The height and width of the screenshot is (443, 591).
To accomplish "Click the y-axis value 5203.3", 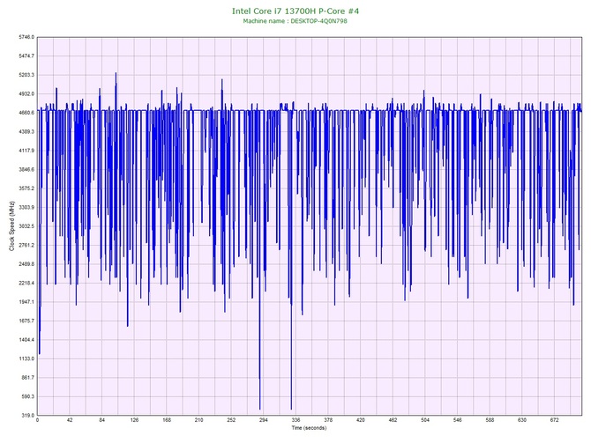I will point(26,75).
